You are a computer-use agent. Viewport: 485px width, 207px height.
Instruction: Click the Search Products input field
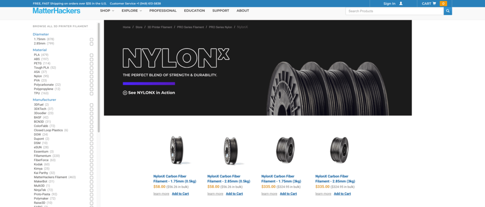pos(395,11)
